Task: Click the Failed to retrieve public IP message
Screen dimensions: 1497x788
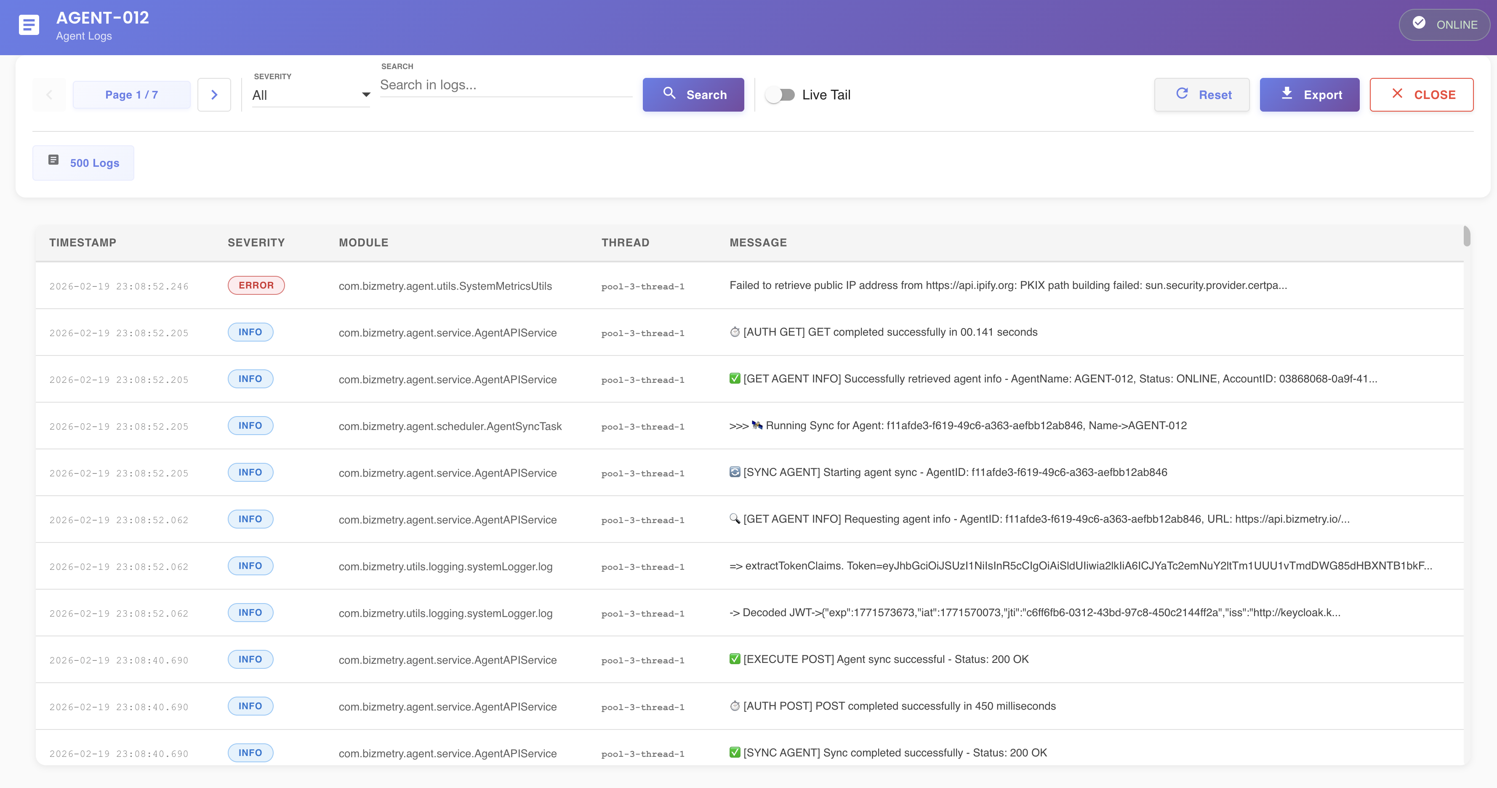Action: click(1008, 285)
